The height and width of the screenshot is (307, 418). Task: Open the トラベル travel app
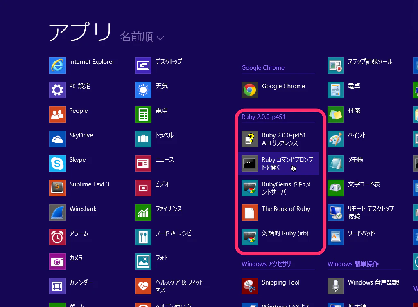154,139
